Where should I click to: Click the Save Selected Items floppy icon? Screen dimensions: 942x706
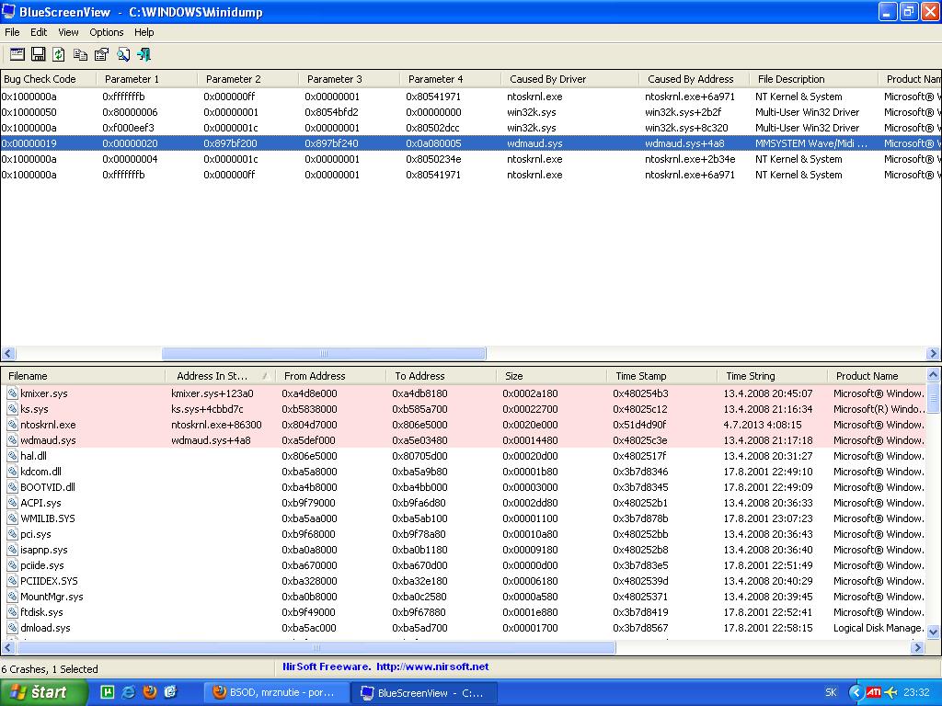click(x=39, y=55)
